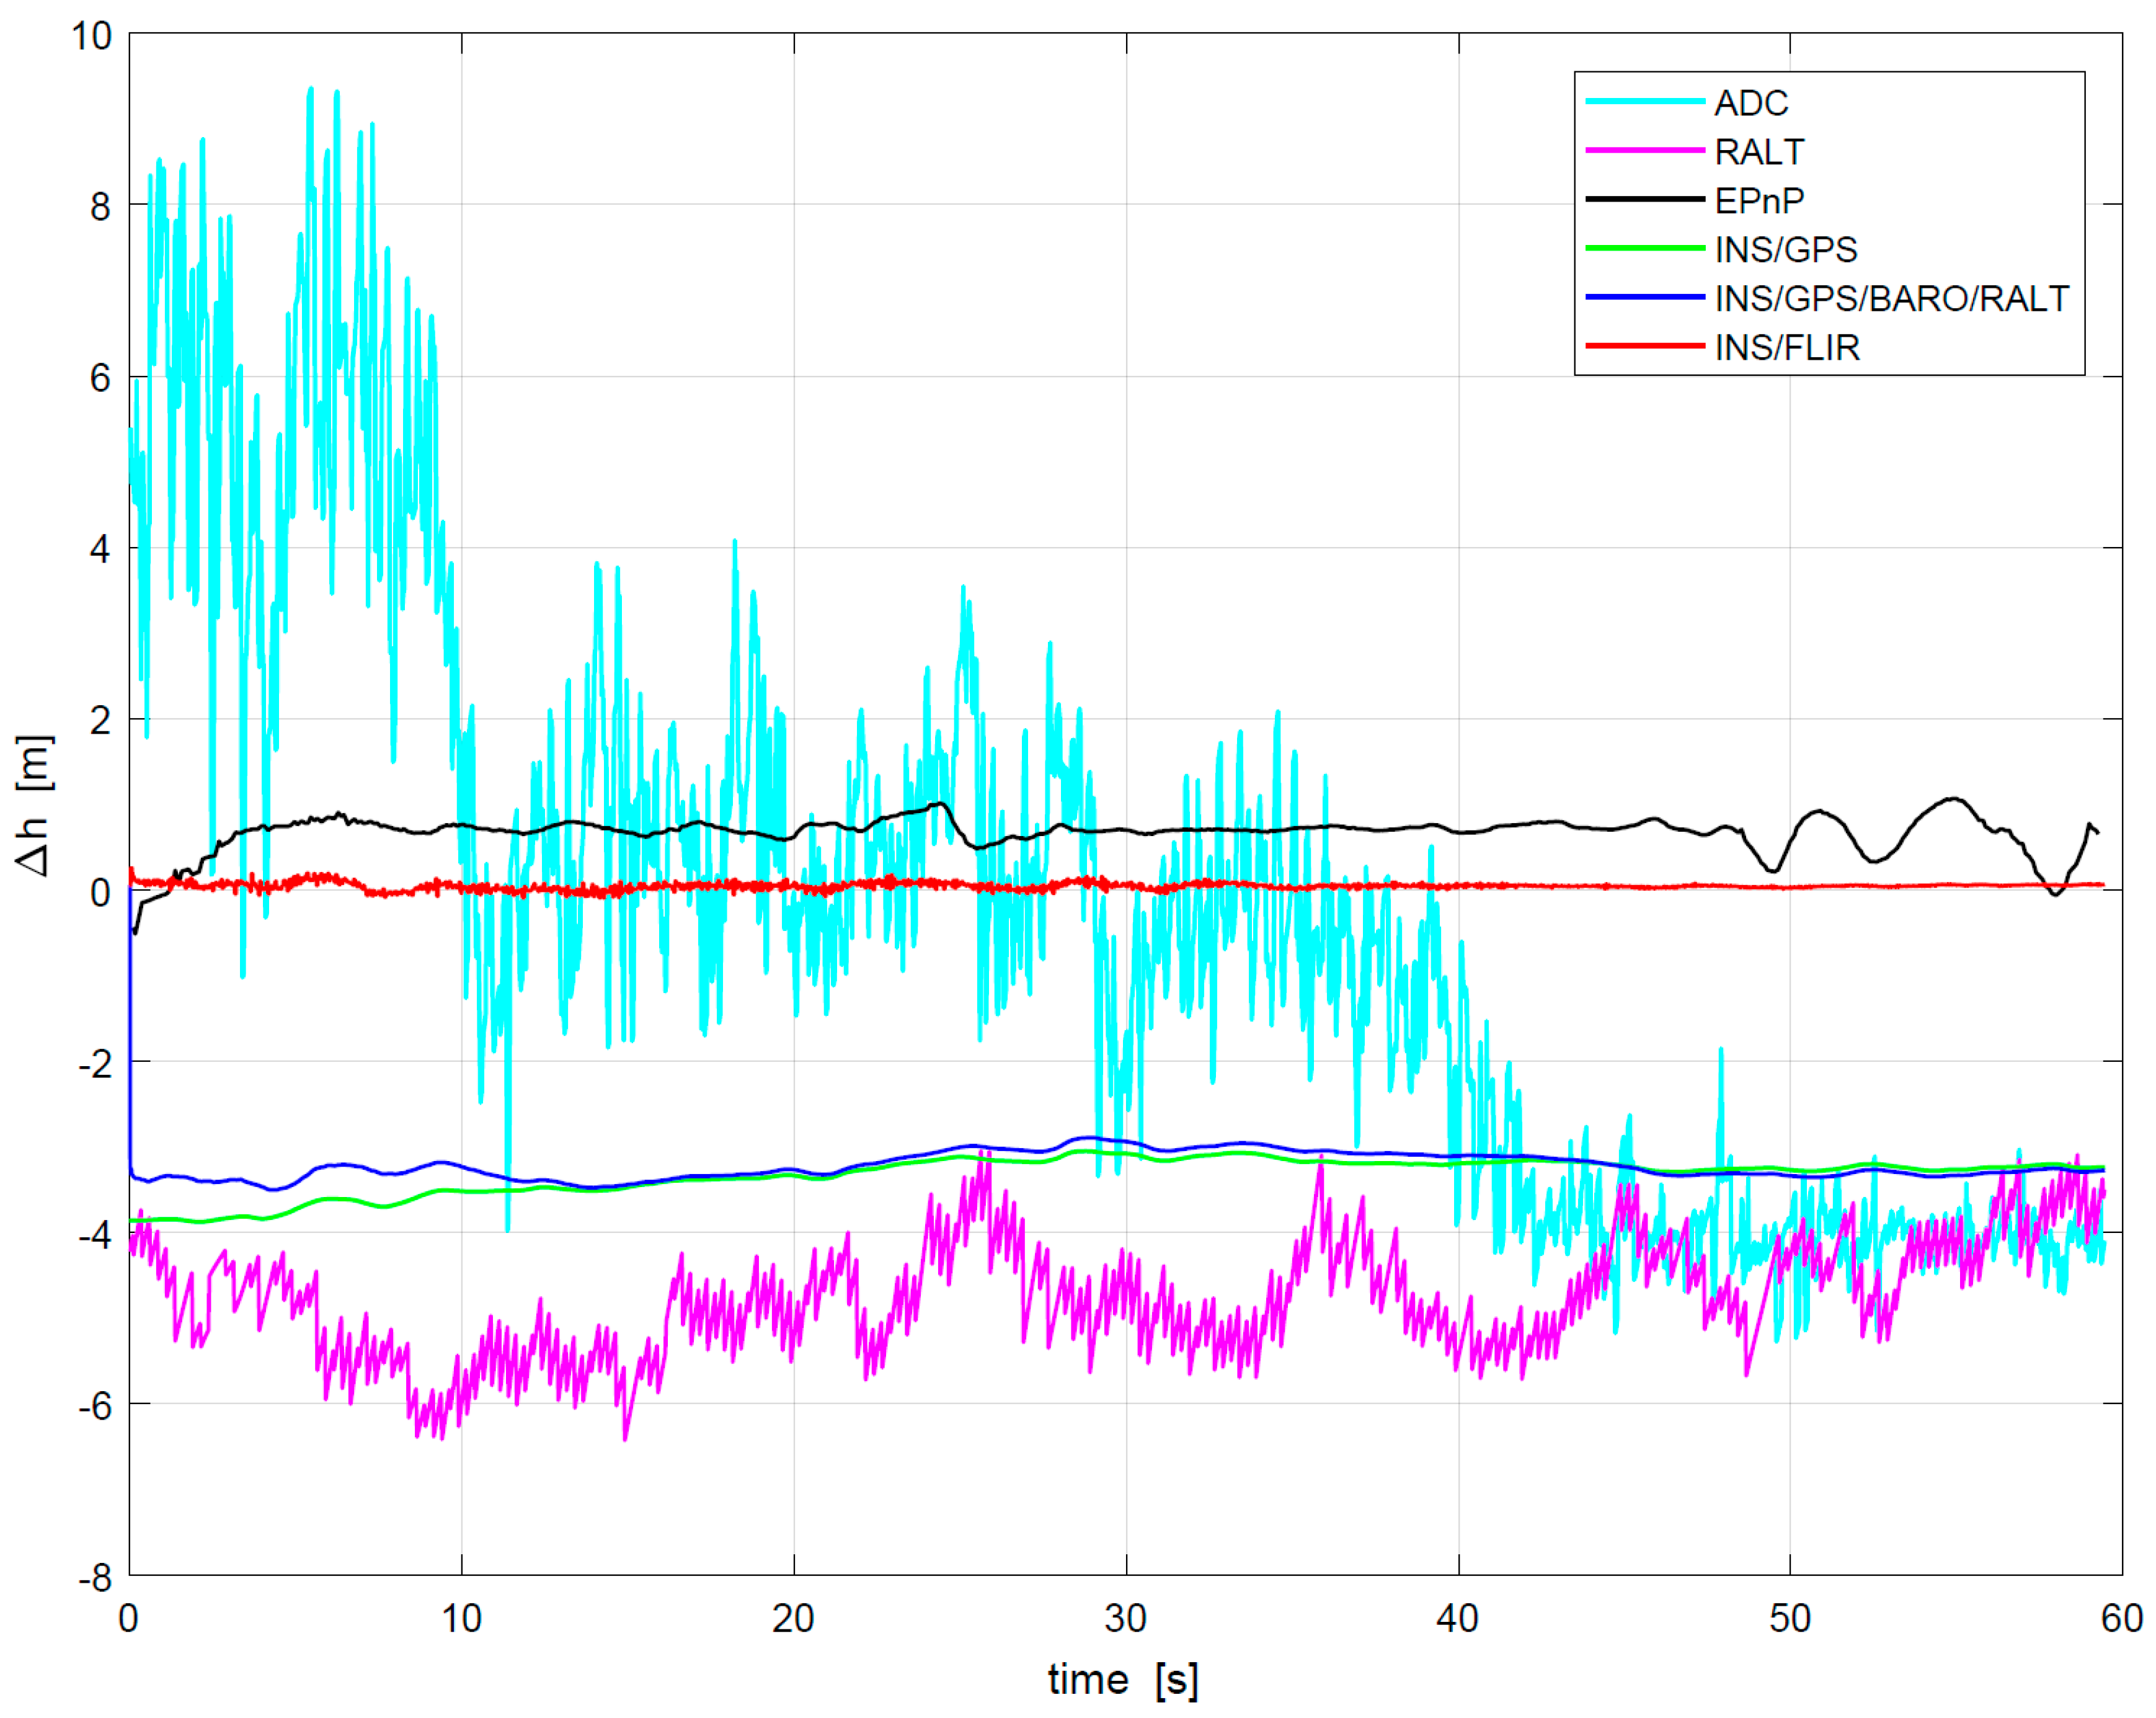Click the RALT legend label
2156x1718 pixels.
click(x=1759, y=152)
